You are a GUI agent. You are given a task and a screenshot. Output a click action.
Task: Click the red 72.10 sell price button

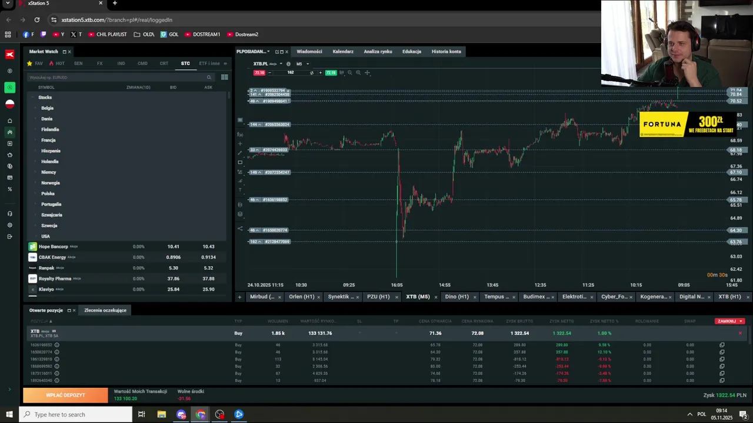259,73
